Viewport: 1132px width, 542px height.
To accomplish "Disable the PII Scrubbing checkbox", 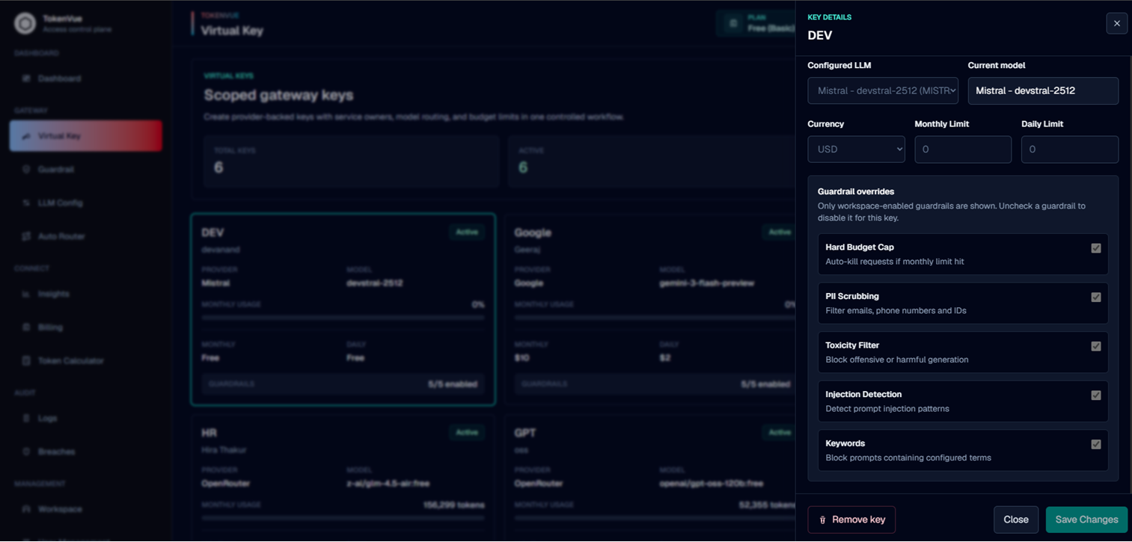I will 1096,298.
